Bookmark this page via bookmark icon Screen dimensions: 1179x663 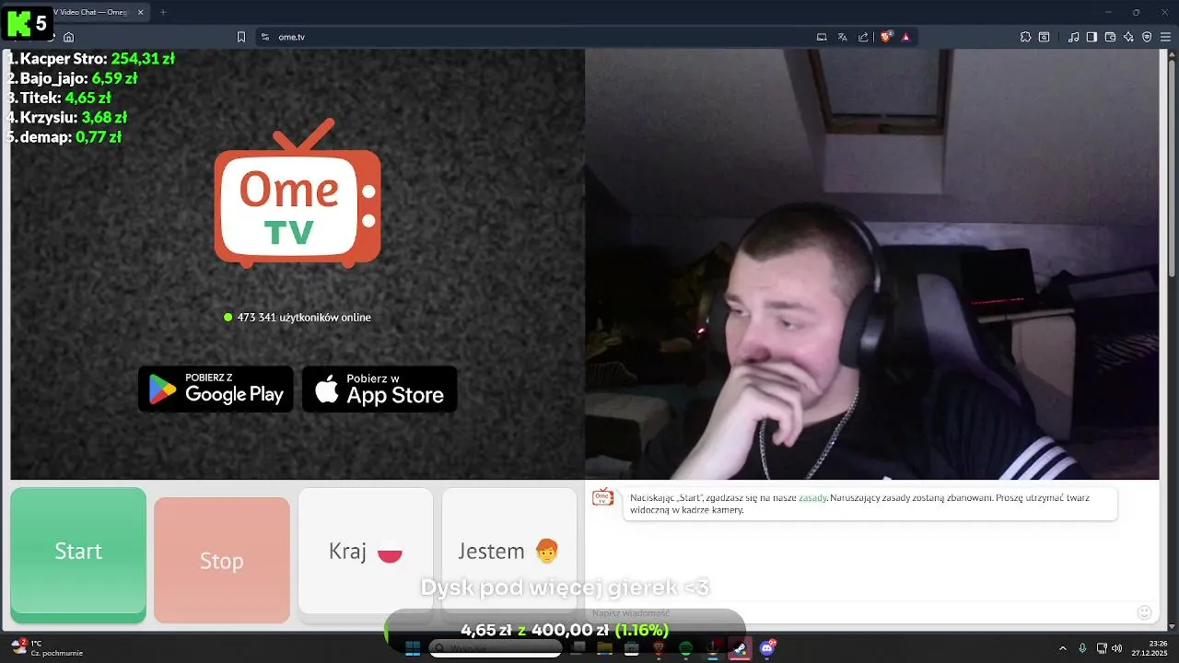pyautogui.click(x=241, y=37)
